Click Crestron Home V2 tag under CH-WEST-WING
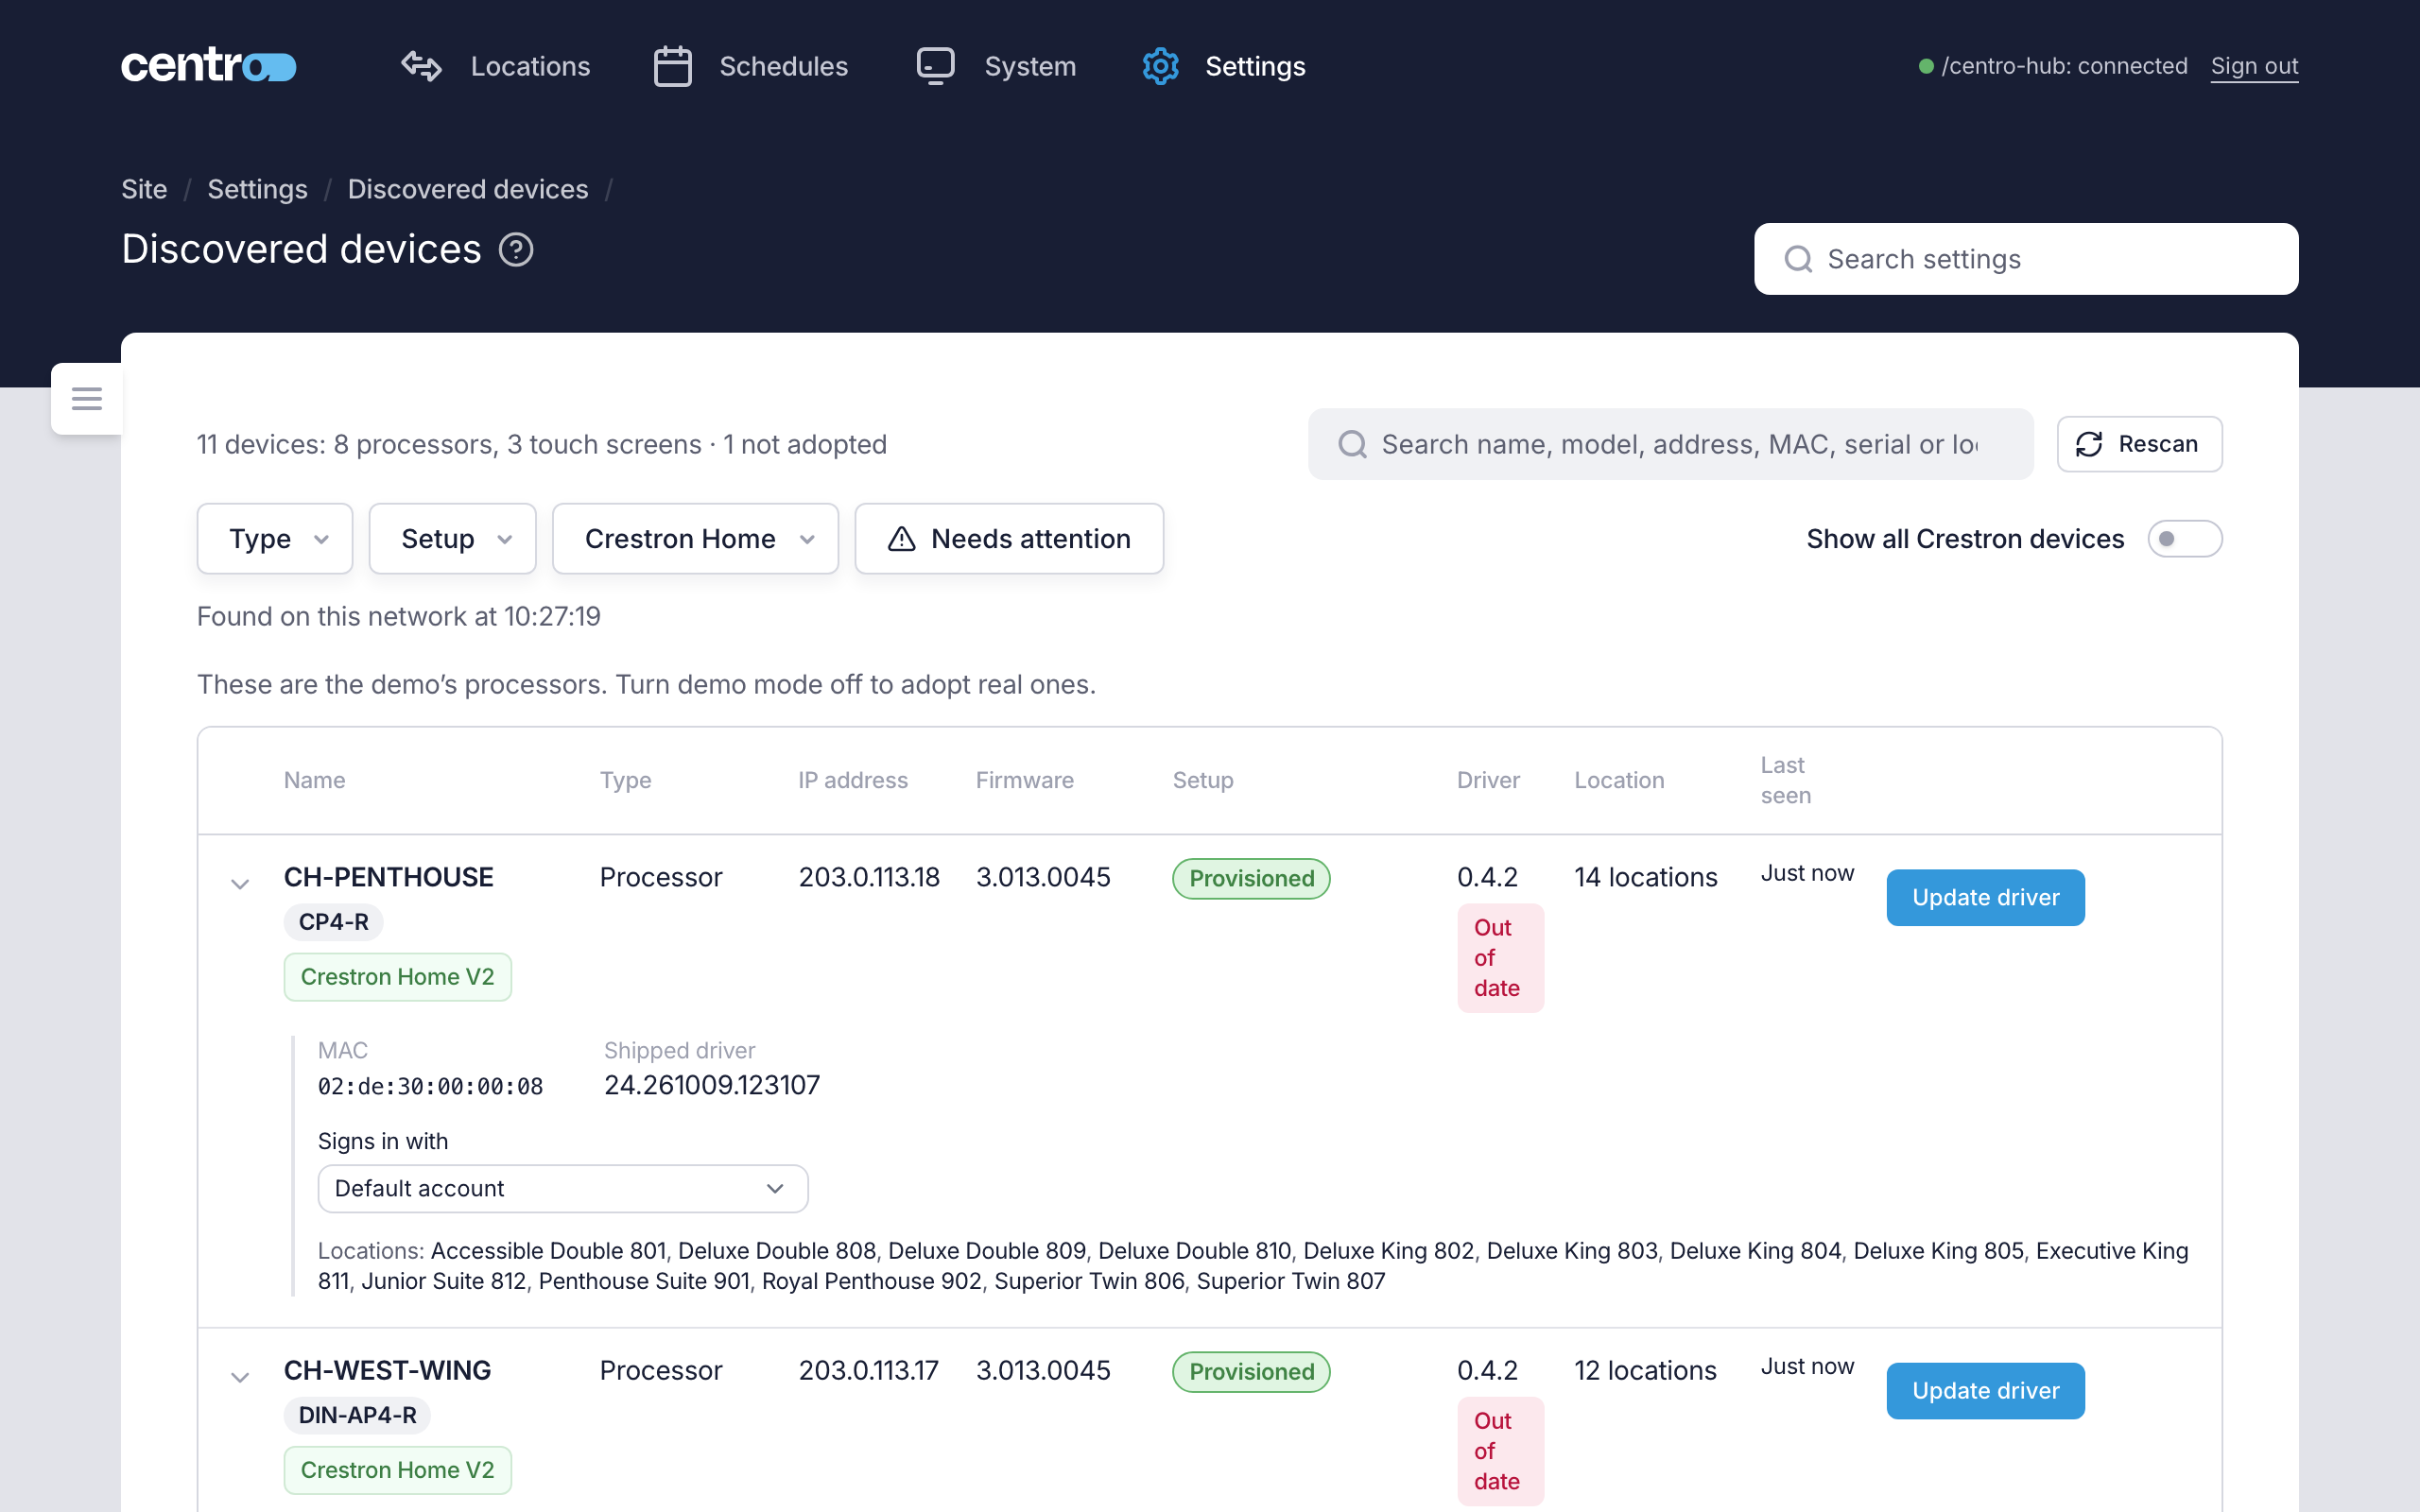 [x=397, y=1470]
